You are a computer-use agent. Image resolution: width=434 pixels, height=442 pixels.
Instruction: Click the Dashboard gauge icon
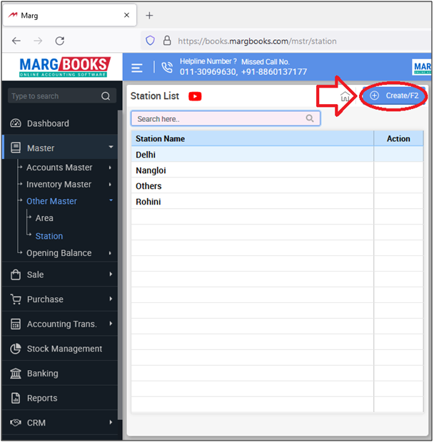(x=16, y=123)
